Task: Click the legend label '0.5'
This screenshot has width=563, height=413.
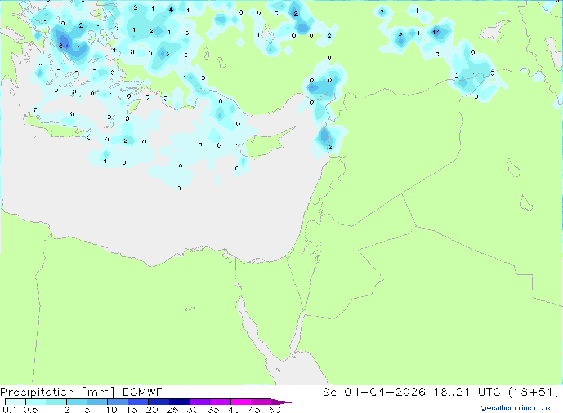Action: click(30, 410)
